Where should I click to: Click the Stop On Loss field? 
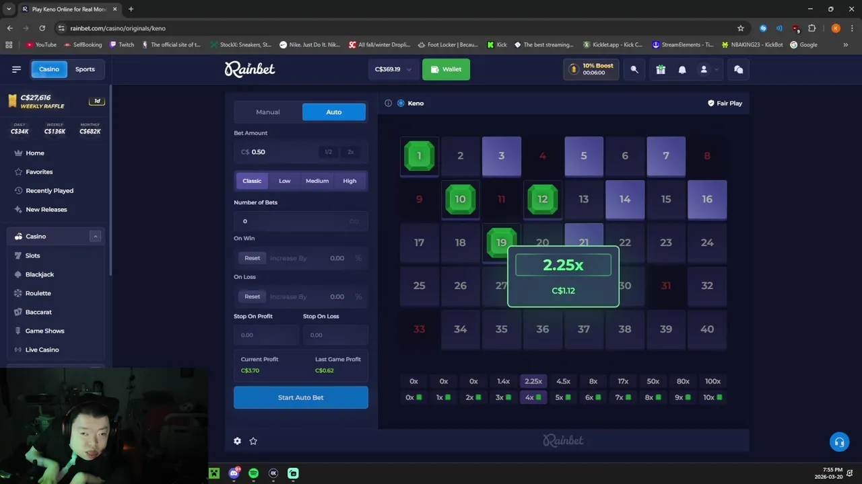(335, 335)
